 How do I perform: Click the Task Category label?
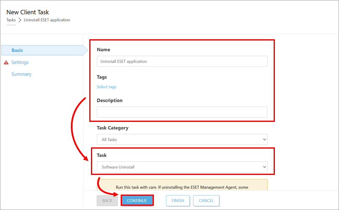pyautogui.click(x=112, y=128)
